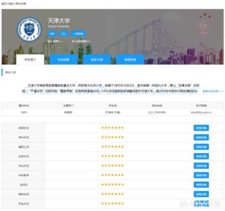The width and height of the screenshot is (225, 211).
Task: Switch to the 招生计划 tab
Action: [97, 60]
